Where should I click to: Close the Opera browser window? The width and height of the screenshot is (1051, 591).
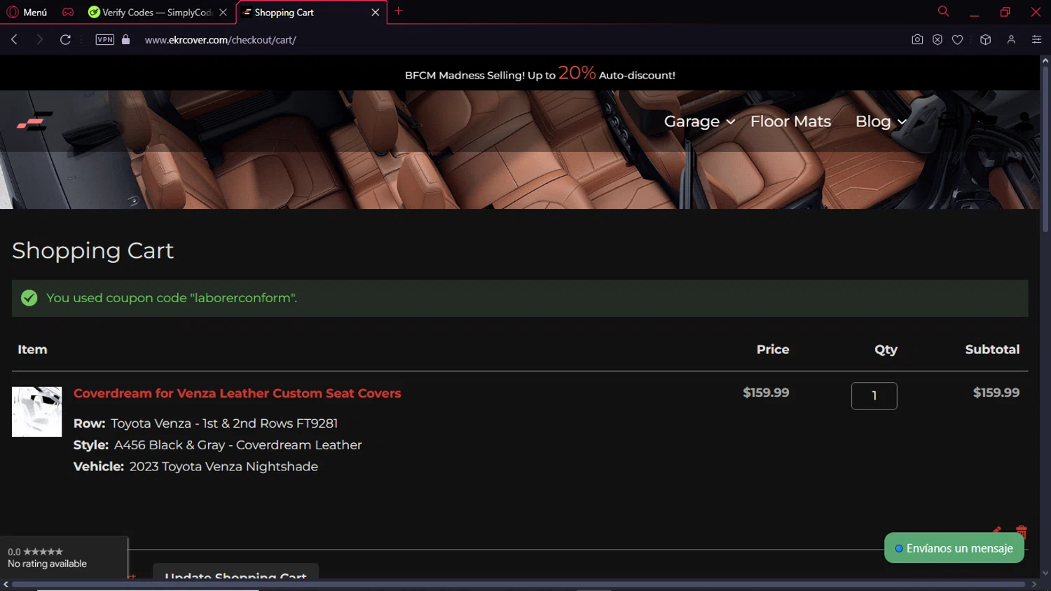1036,12
